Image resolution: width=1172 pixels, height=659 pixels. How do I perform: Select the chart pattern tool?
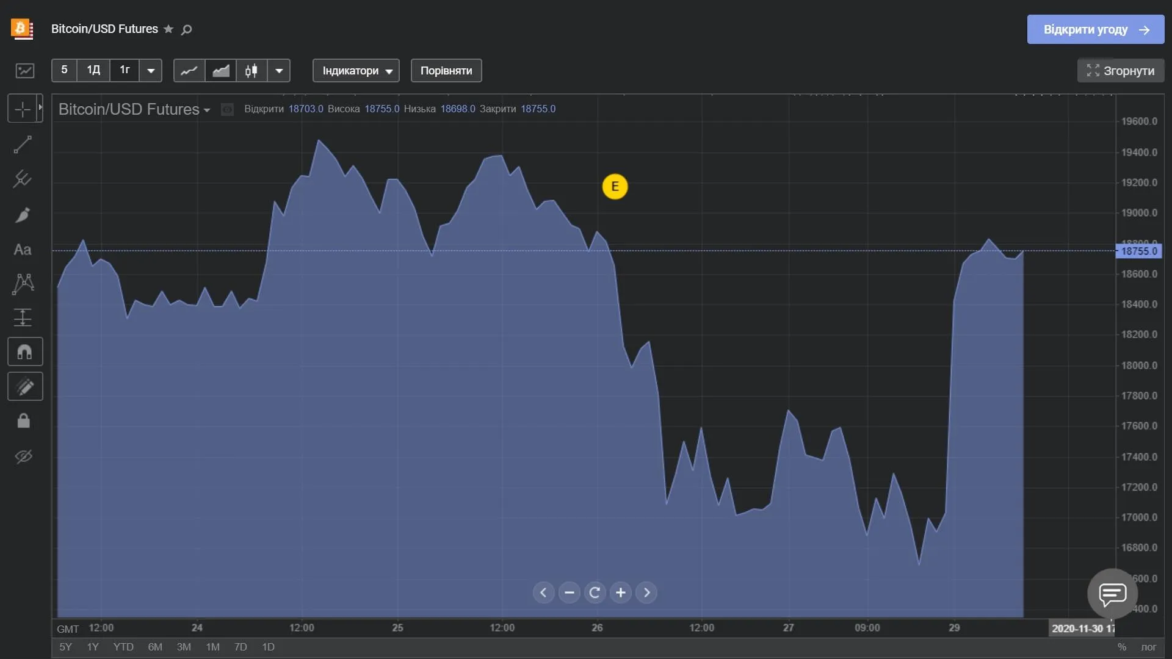tap(23, 284)
